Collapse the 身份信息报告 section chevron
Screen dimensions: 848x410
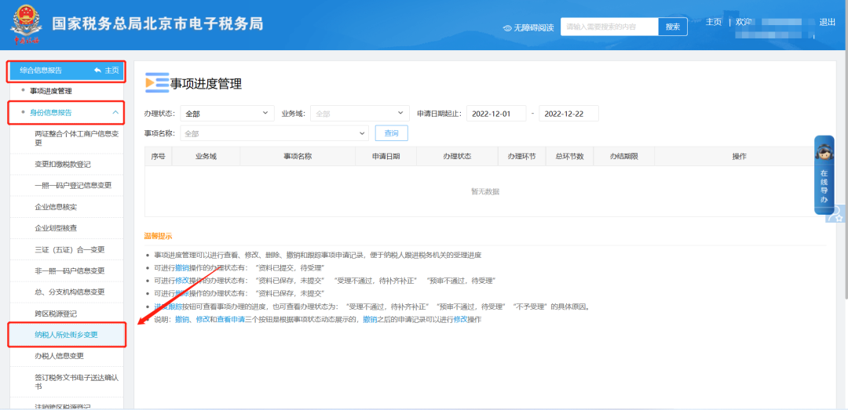(x=116, y=113)
